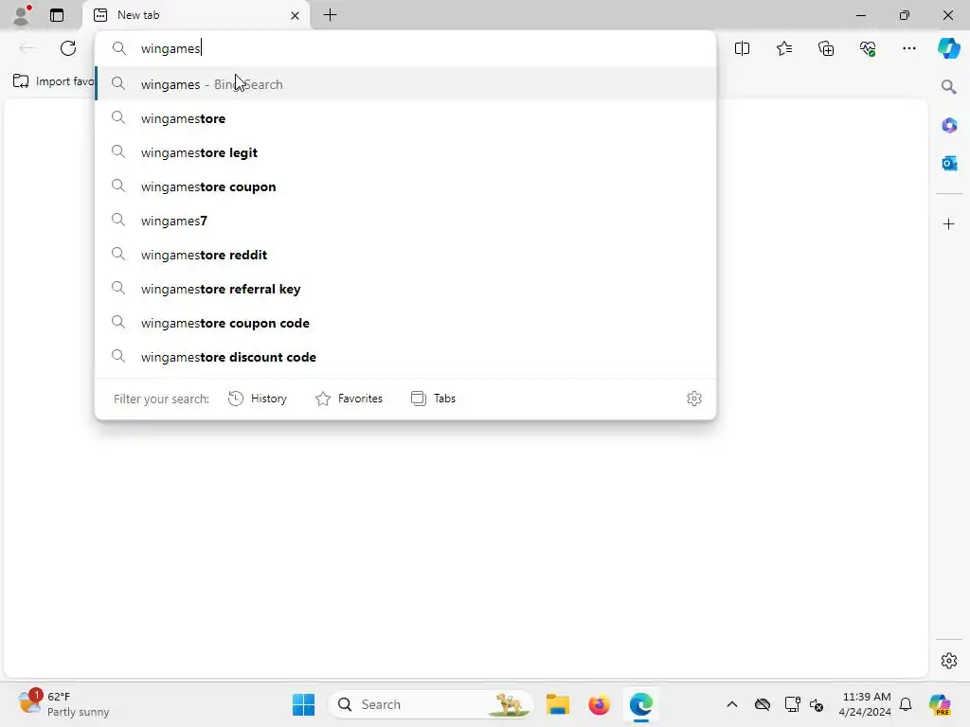Open Windows Start menu
The width and height of the screenshot is (970, 727).
click(303, 704)
